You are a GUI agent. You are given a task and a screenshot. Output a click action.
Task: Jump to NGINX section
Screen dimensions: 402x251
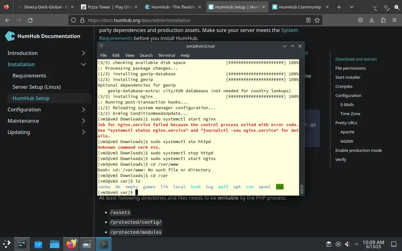(347, 141)
